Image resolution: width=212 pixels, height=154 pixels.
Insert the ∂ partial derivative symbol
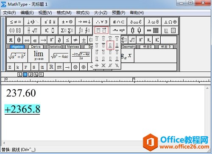[59, 40]
